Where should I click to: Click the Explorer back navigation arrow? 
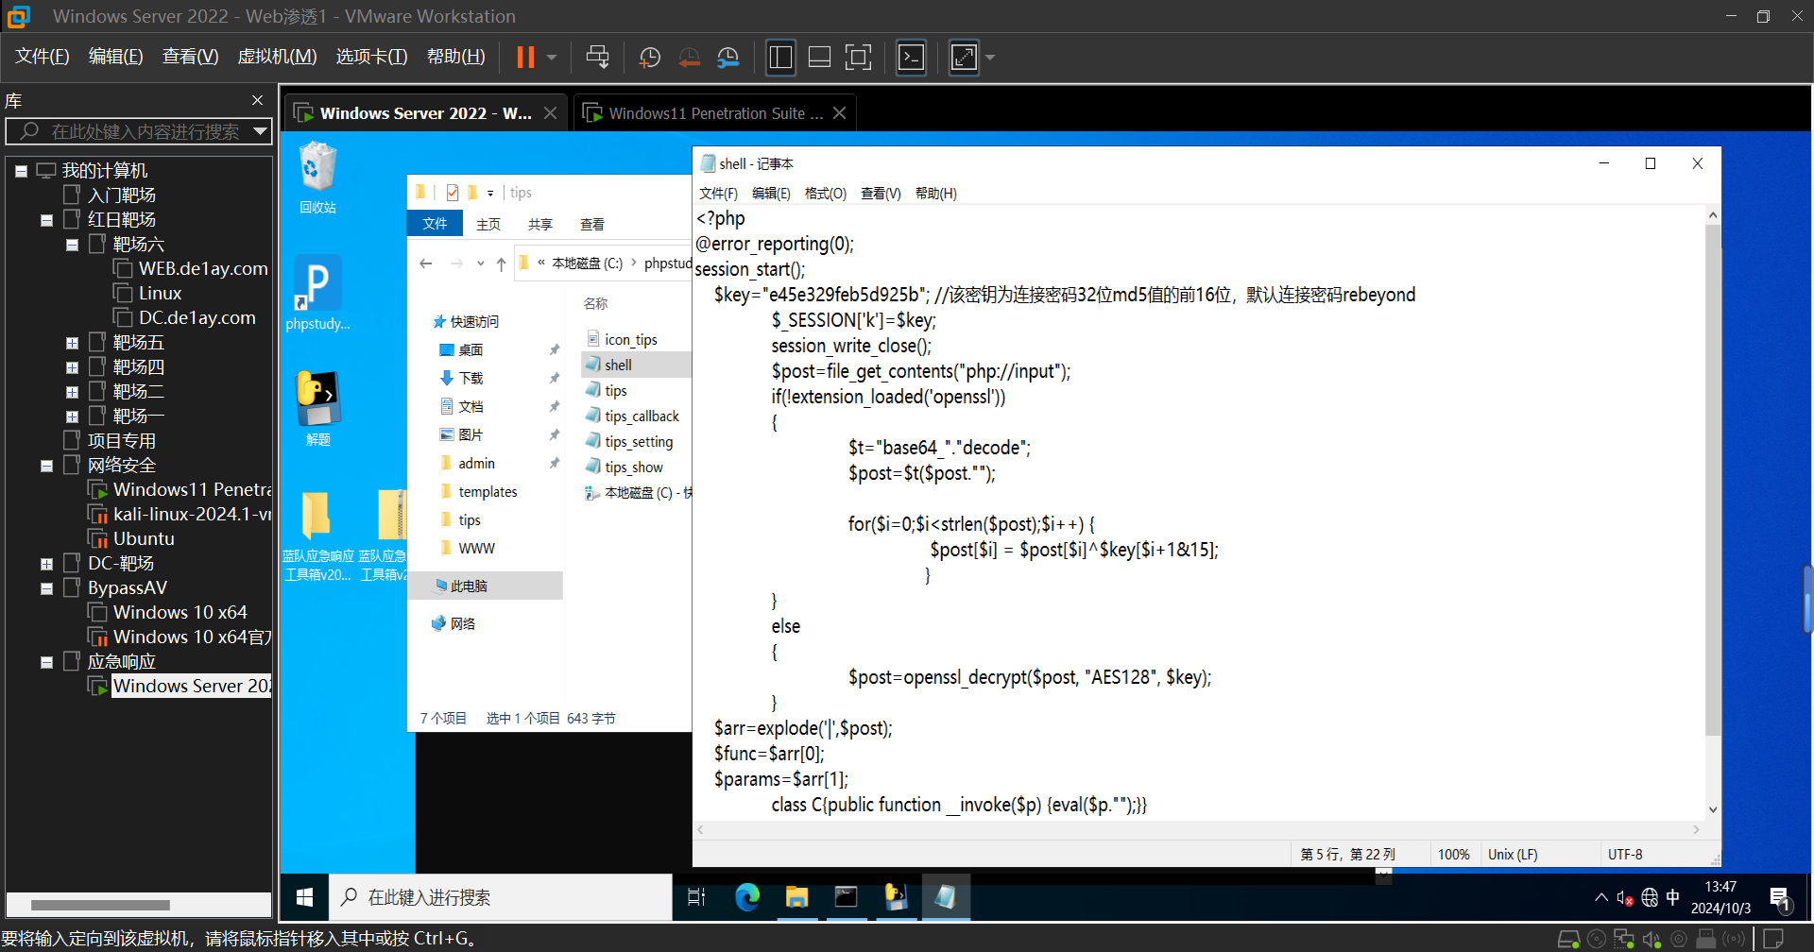(426, 263)
